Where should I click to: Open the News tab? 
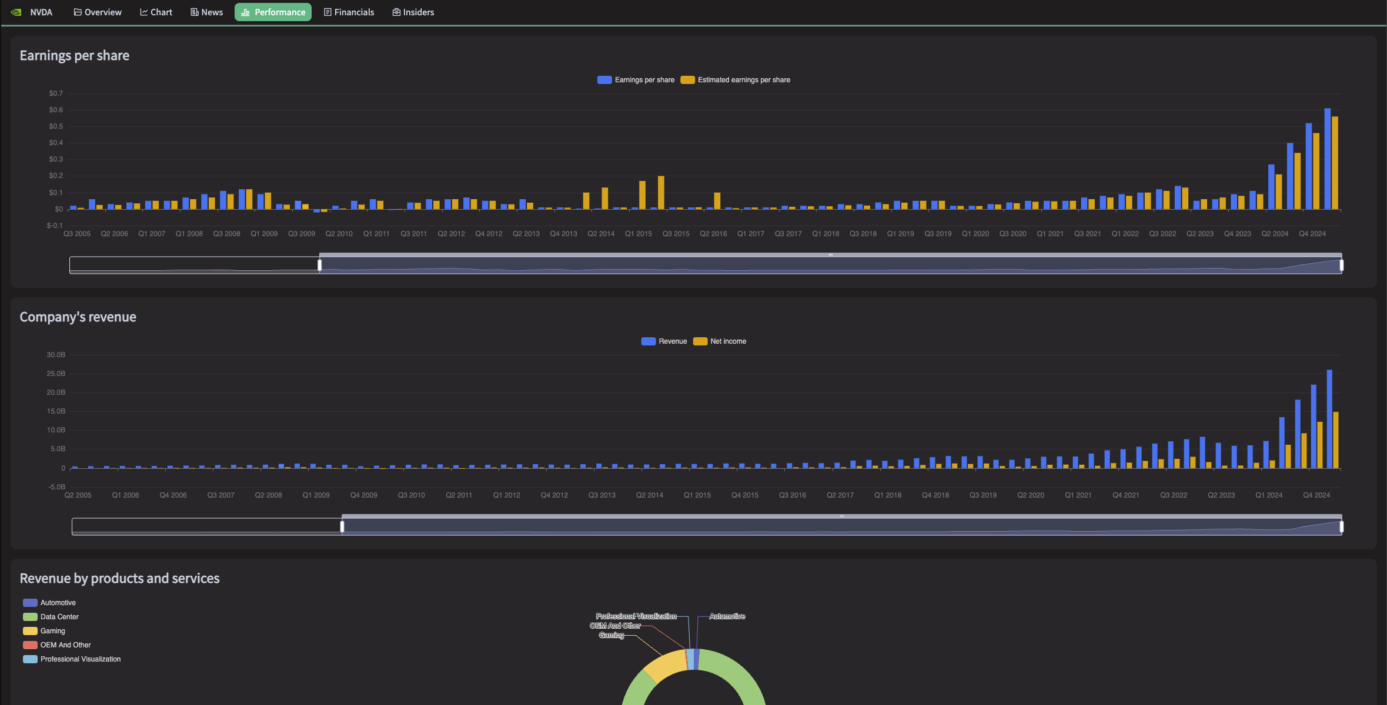[x=207, y=12]
